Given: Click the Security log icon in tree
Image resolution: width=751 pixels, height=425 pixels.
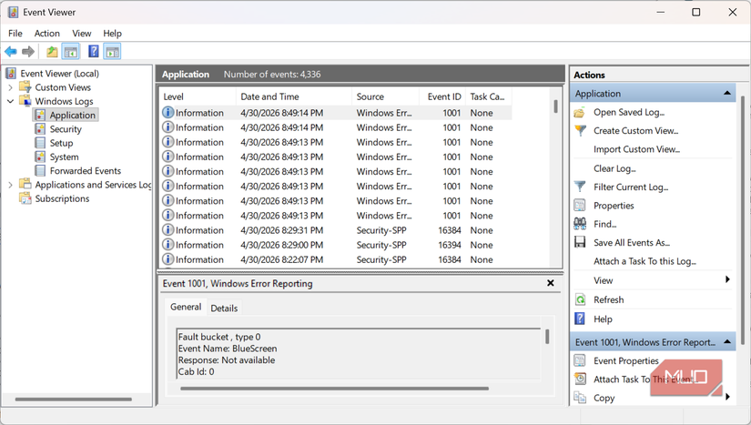Looking at the screenshot, I should click(x=40, y=128).
